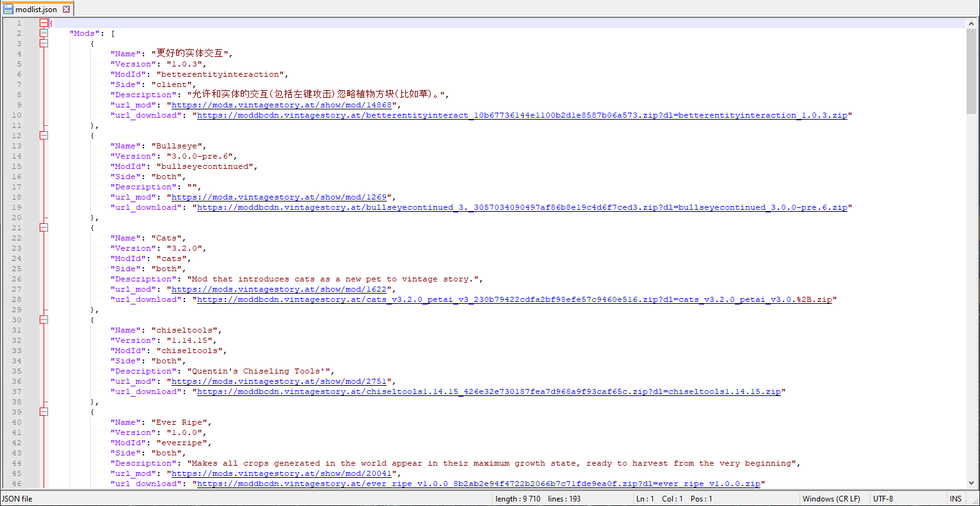Click the vertical scrollbar thumb

[x=972, y=72]
